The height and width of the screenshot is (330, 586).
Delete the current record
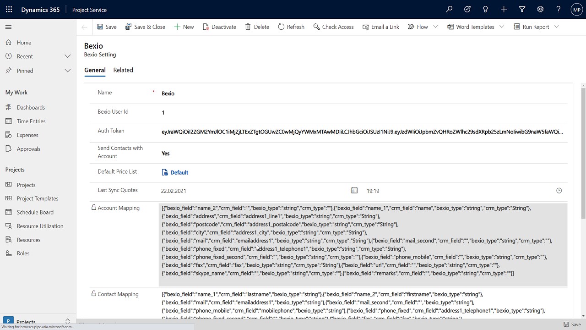pos(257,27)
